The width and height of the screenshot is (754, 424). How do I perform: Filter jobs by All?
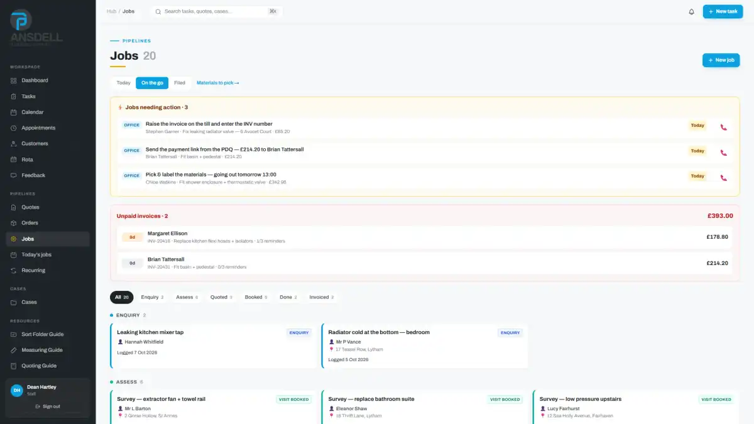tap(122, 297)
